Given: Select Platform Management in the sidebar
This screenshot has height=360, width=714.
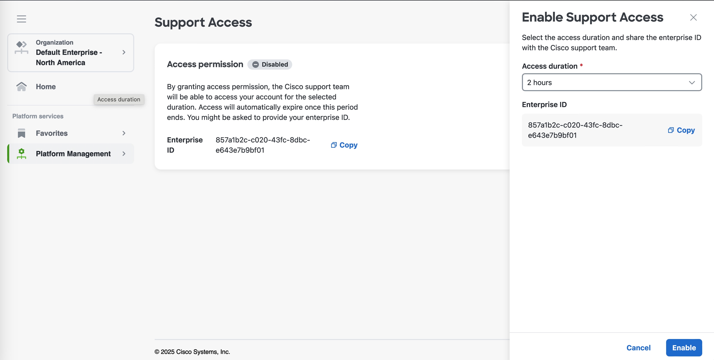Looking at the screenshot, I should pyautogui.click(x=71, y=154).
